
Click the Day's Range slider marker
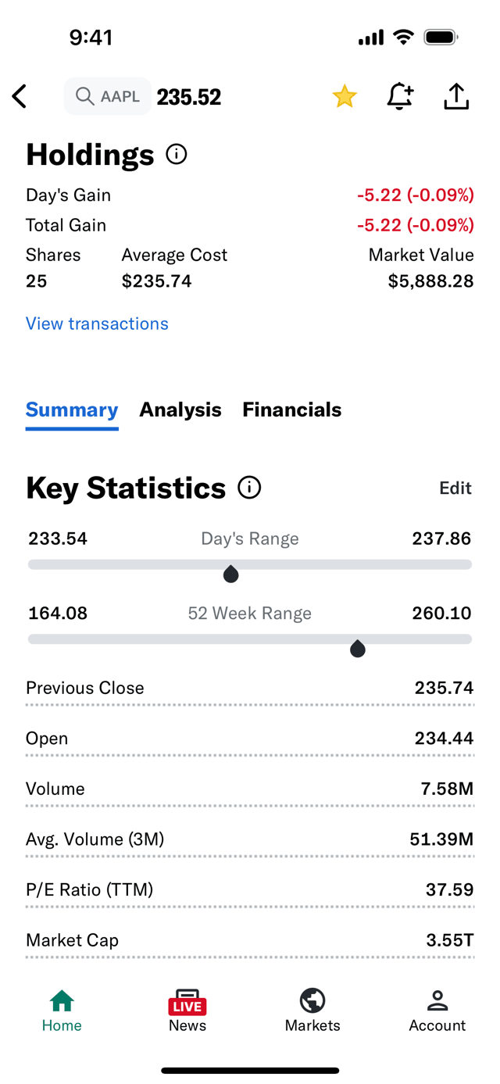[230, 574]
